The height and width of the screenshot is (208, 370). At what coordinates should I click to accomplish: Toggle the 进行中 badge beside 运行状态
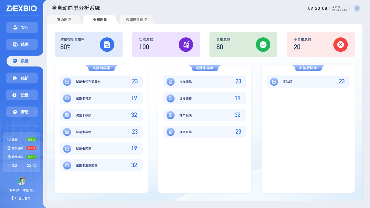pos(32,157)
